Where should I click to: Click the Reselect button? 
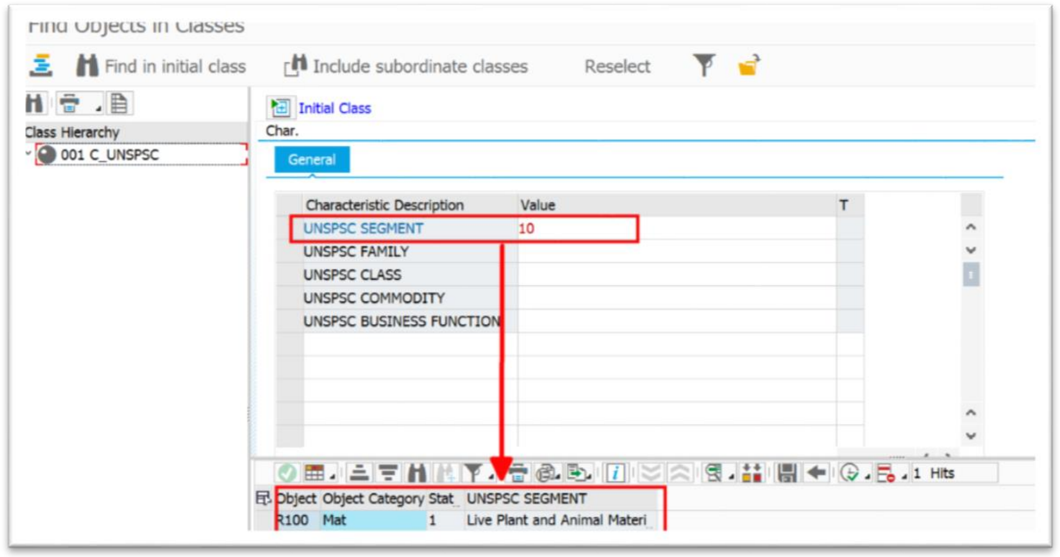[x=617, y=66]
